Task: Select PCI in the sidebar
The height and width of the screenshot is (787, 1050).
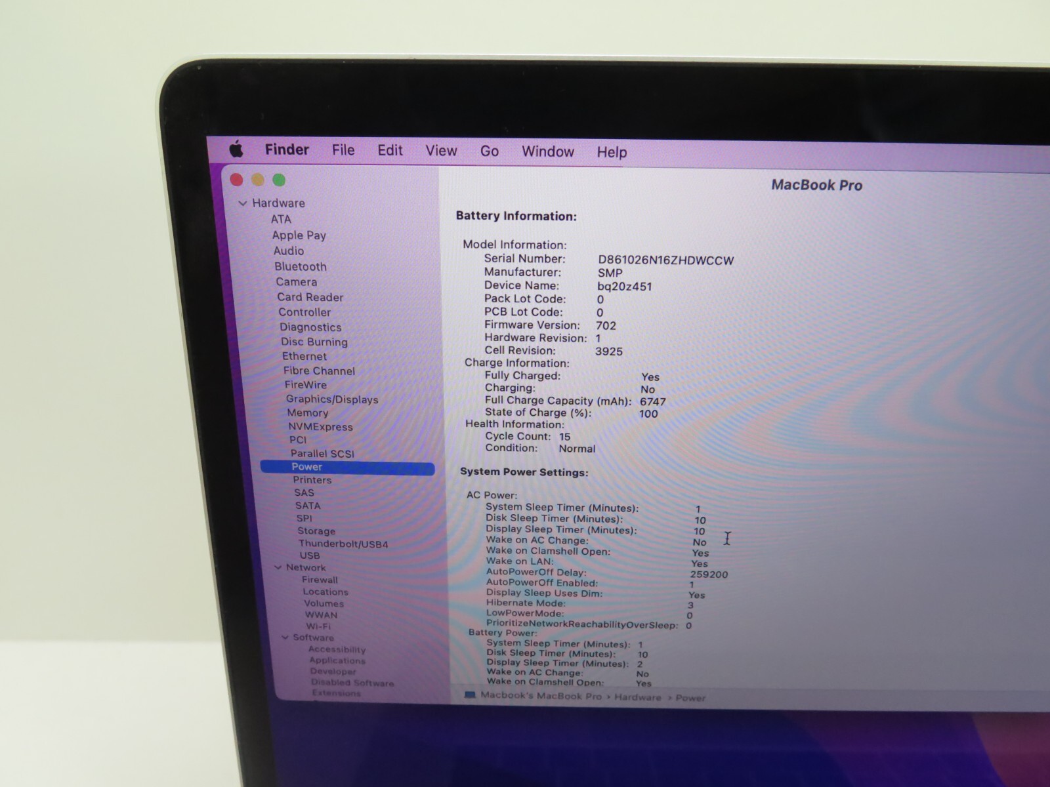Action: pyautogui.click(x=298, y=439)
